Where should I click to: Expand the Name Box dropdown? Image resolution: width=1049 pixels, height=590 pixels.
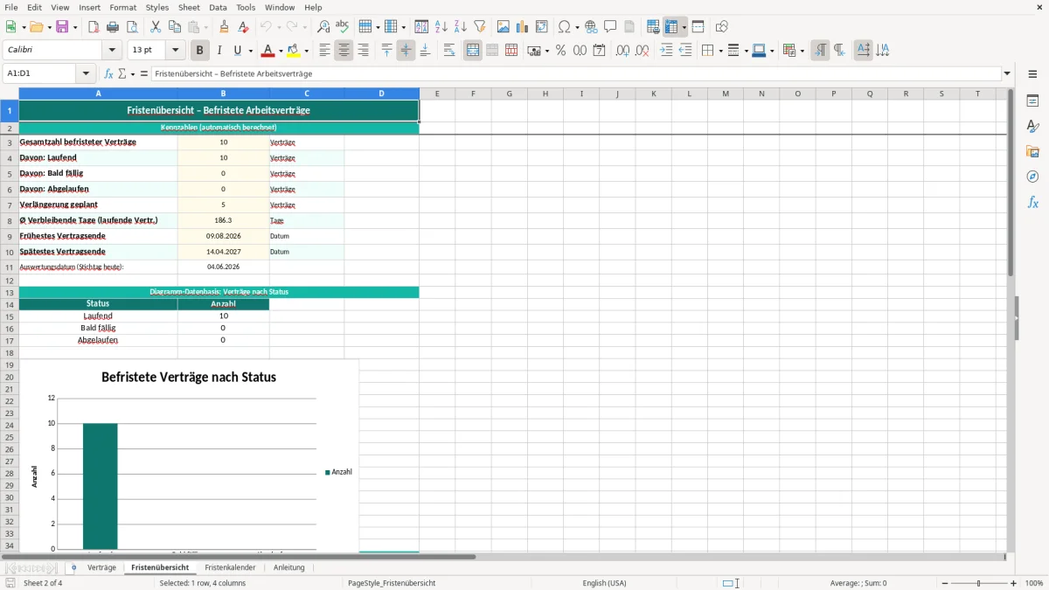(86, 73)
